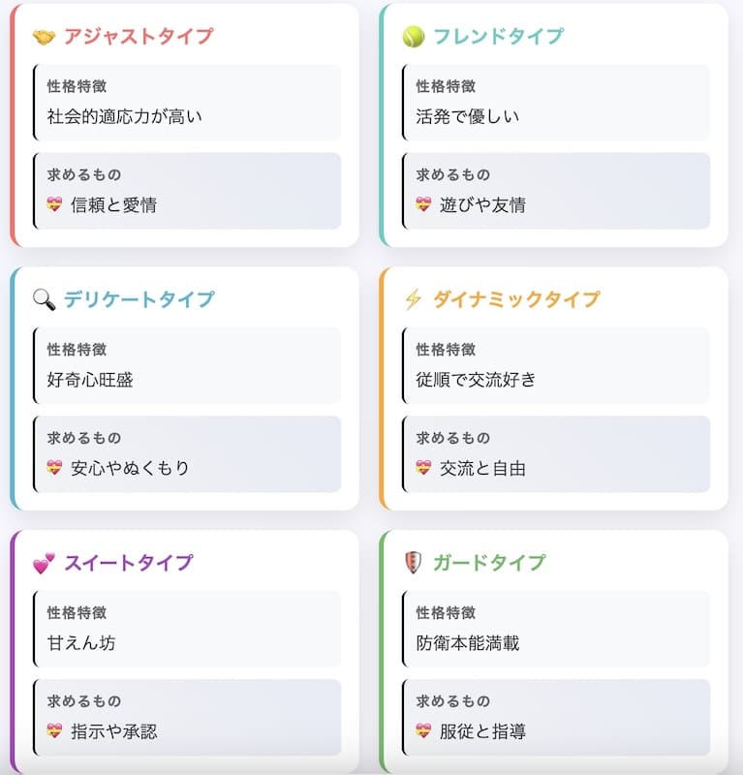Click the tennis ball icon beside フレンドタイプ
Screen dimensions: 743x775
(x=414, y=37)
